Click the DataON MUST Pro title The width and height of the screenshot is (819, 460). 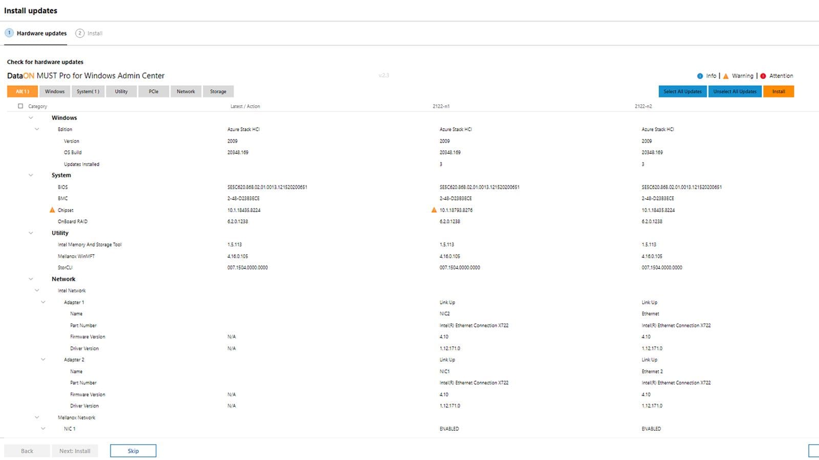(86, 76)
